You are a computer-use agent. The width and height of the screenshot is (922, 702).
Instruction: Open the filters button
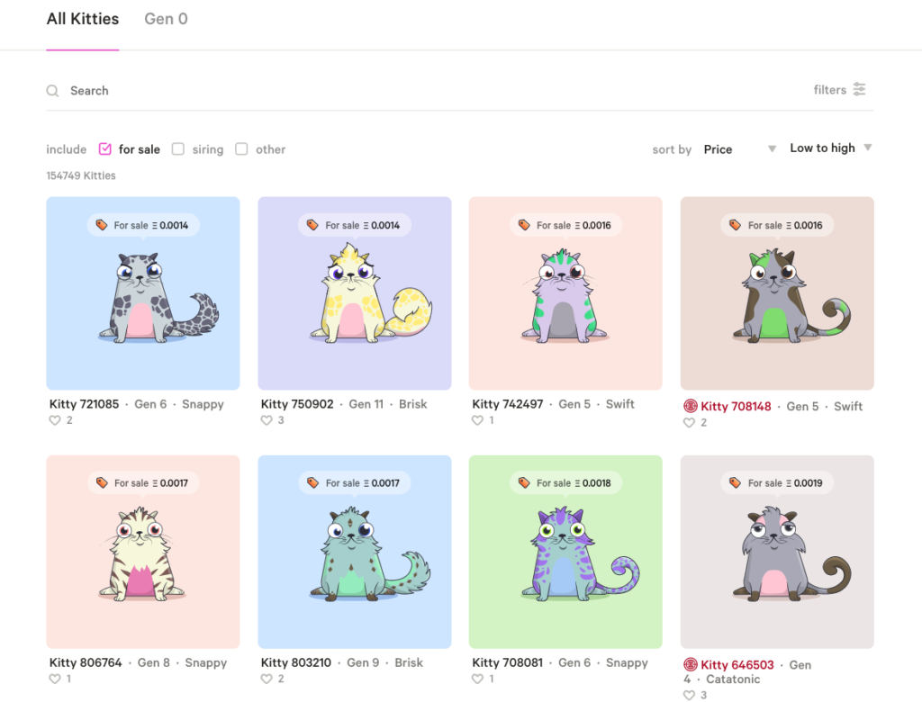coord(839,89)
